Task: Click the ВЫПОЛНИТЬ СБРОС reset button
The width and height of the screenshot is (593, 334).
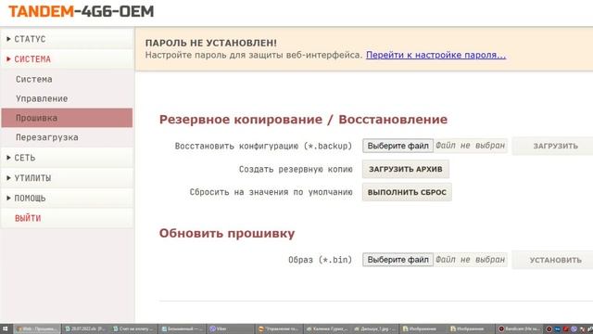Action: 407,192
